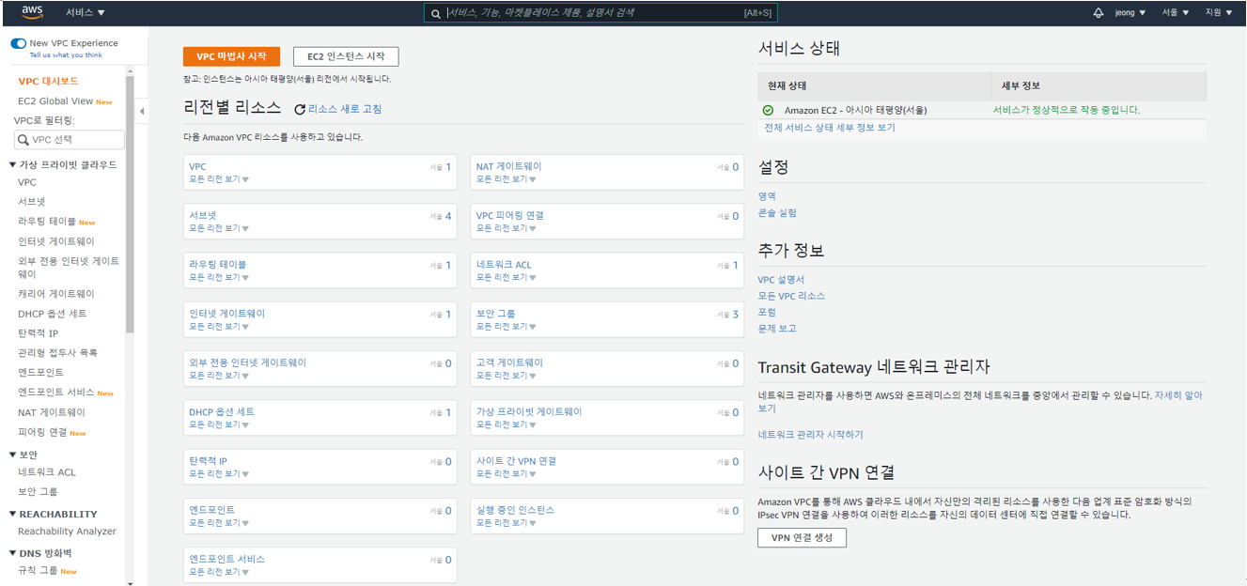1247x586 pixels.
Task: Open the 서울 region dropdown
Action: [x=1176, y=13]
